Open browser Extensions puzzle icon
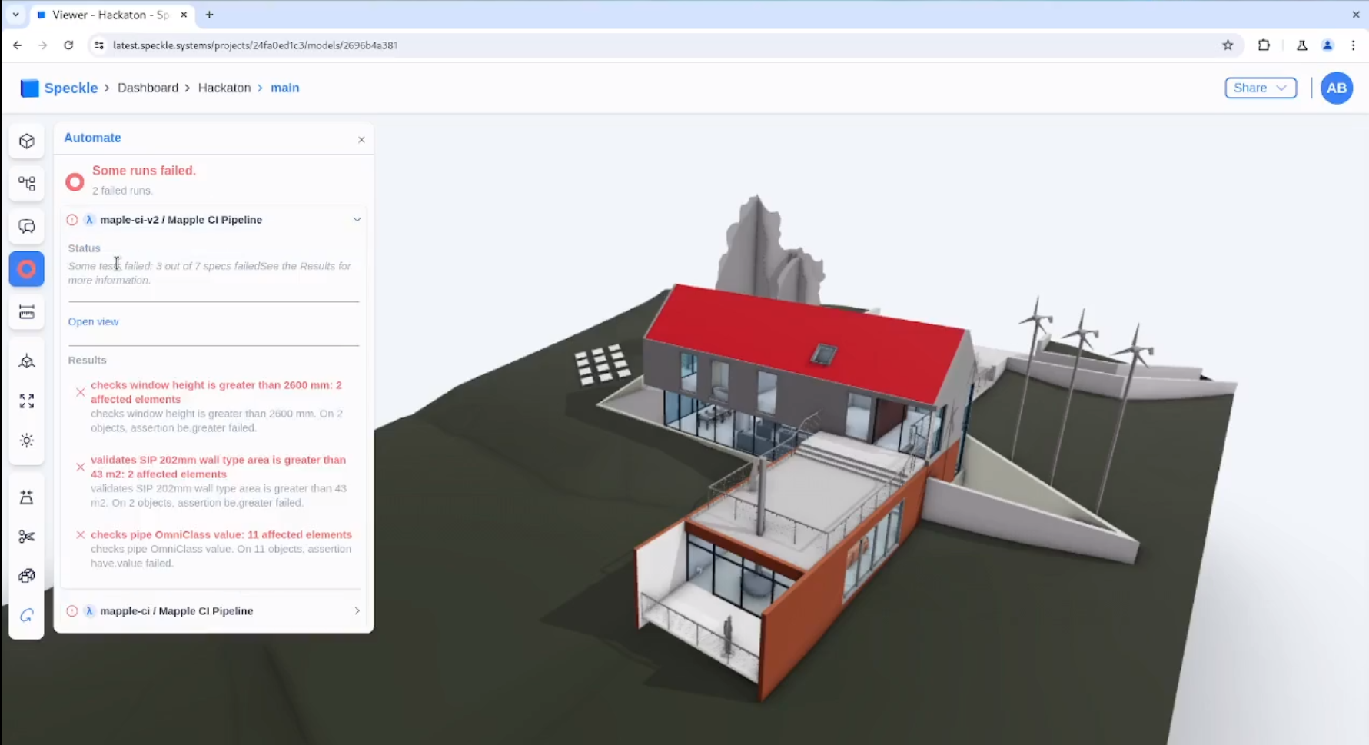The image size is (1369, 745). (1264, 45)
